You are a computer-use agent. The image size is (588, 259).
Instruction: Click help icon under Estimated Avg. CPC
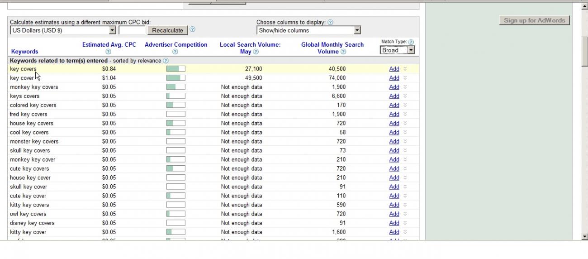tap(108, 52)
